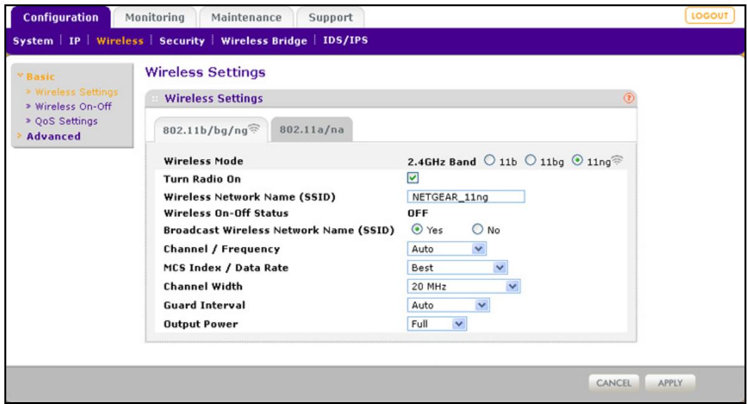Open the help question mark icon

[x=629, y=98]
